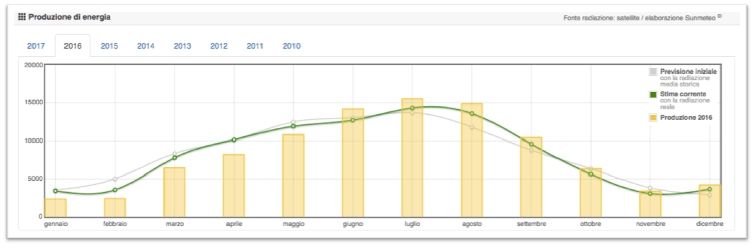Click the gennaio production bar
Screen dimensions: 753x245
coord(55,208)
